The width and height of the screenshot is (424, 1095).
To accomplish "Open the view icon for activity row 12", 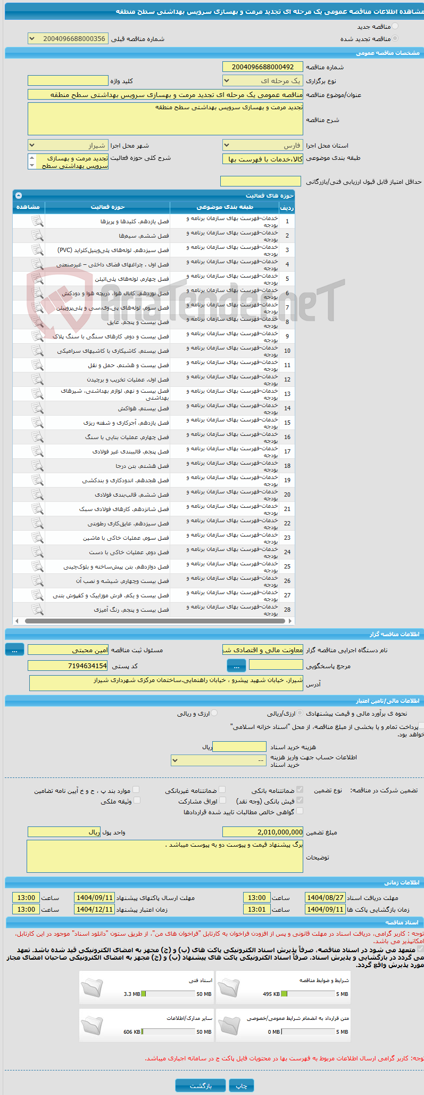I will pos(37,379).
